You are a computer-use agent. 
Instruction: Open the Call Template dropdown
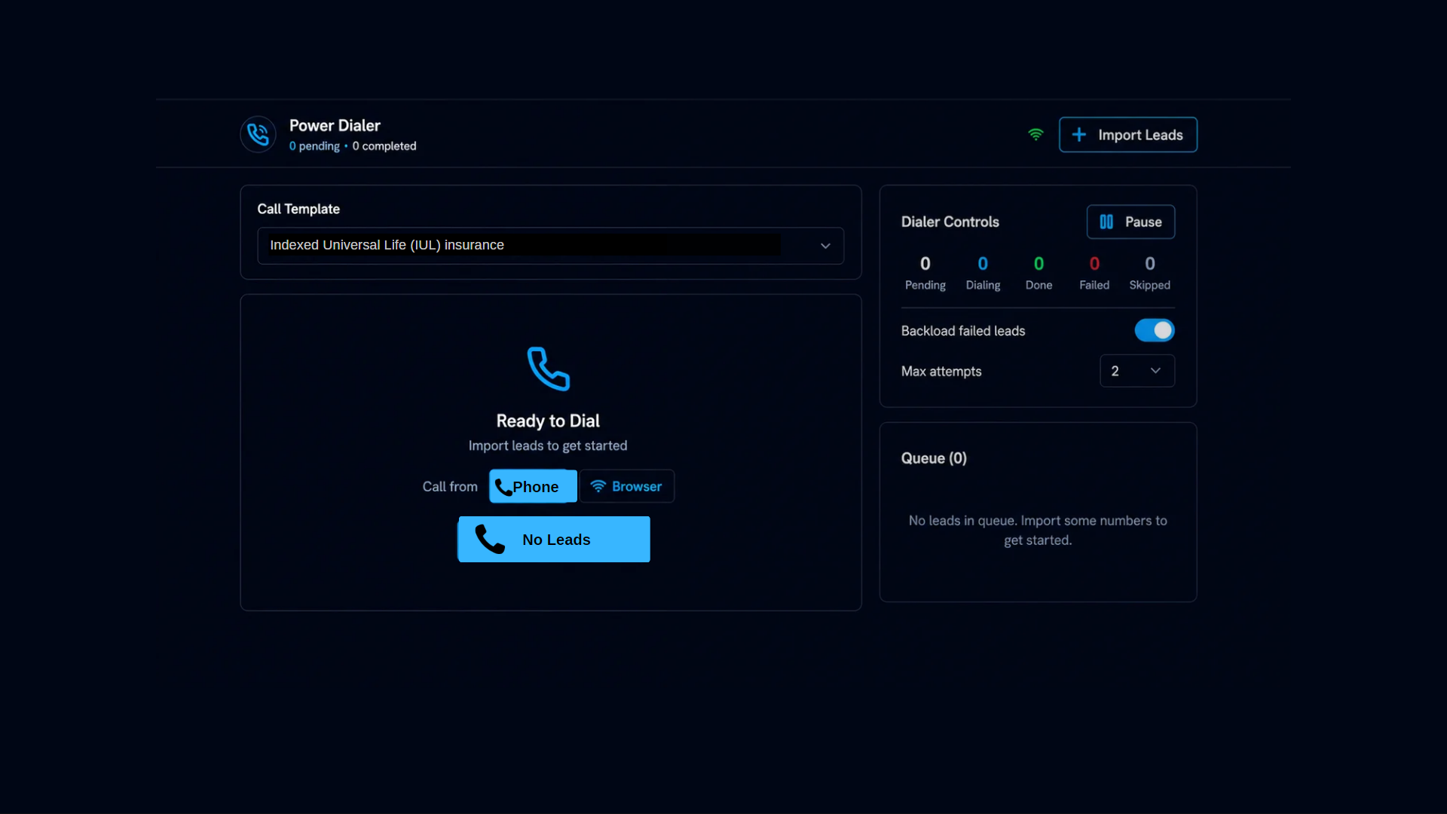click(x=550, y=246)
